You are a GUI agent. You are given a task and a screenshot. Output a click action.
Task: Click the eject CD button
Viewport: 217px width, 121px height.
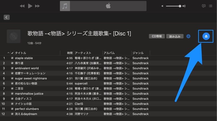(206, 36)
